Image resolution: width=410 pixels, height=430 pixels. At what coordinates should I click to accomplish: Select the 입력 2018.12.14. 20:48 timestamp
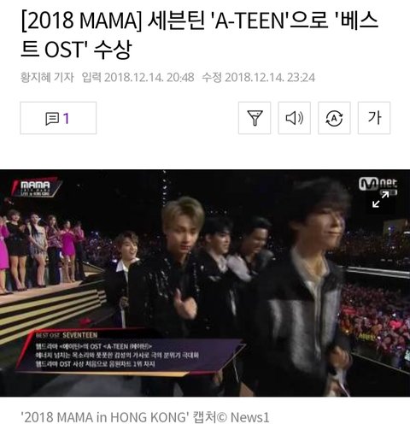tap(138, 78)
